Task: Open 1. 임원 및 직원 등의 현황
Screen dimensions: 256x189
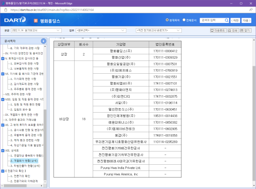Action: 25,104
